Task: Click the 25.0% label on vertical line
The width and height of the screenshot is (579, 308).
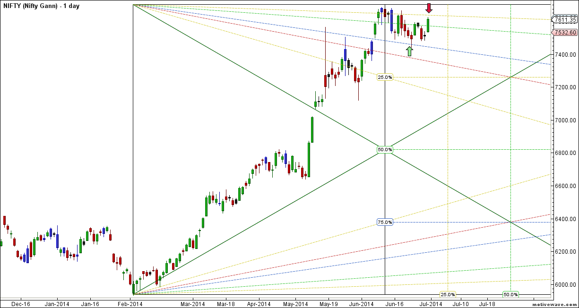Action: click(385, 77)
